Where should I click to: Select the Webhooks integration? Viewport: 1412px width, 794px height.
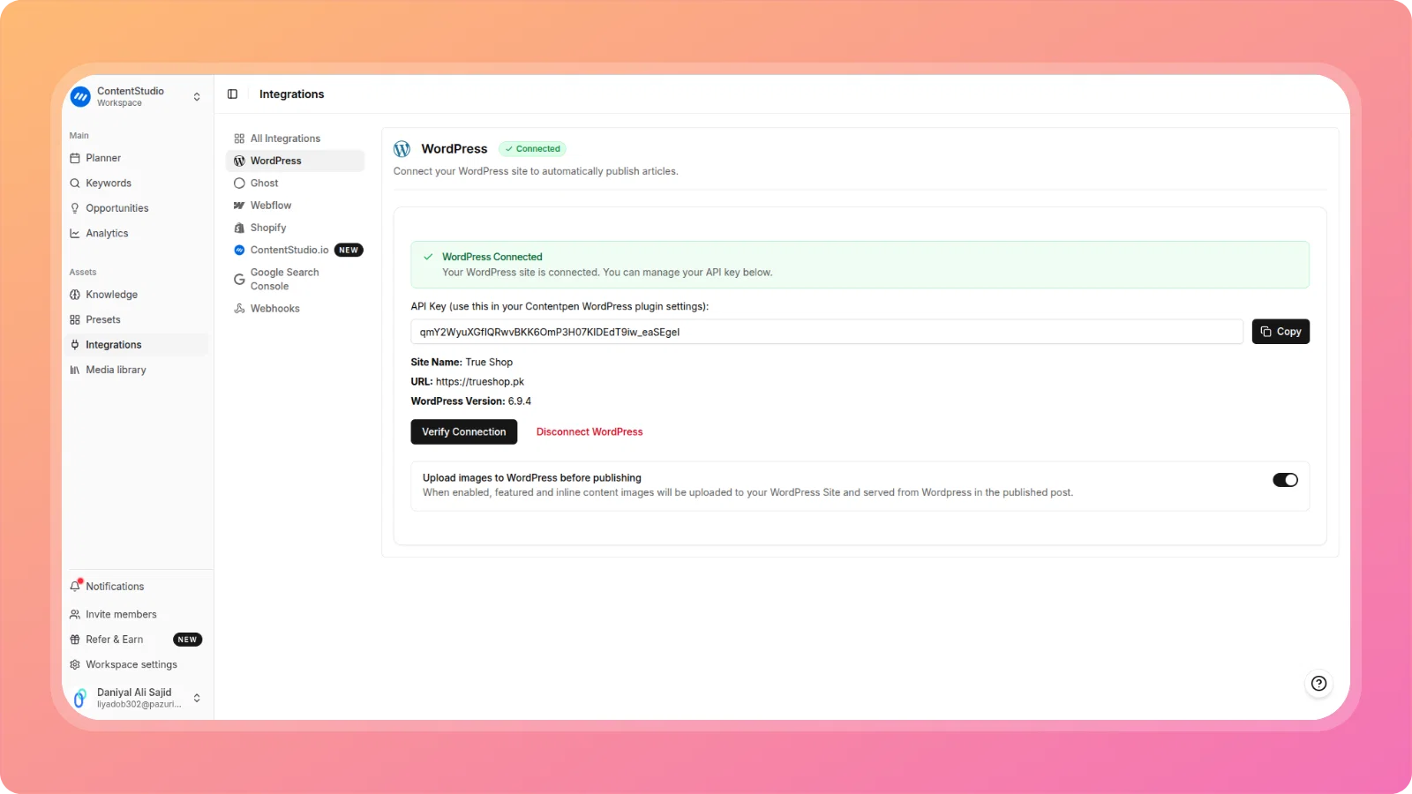[x=295, y=309]
